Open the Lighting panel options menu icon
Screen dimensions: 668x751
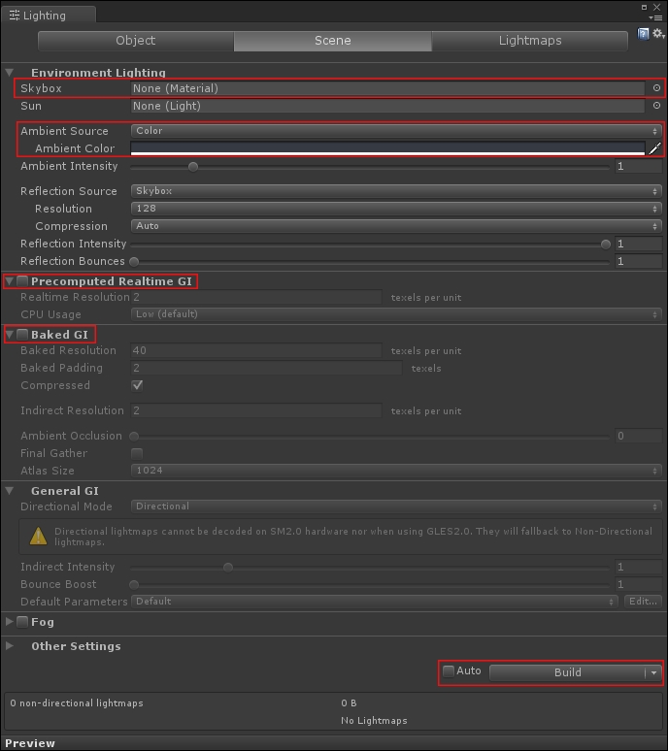point(655,17)
